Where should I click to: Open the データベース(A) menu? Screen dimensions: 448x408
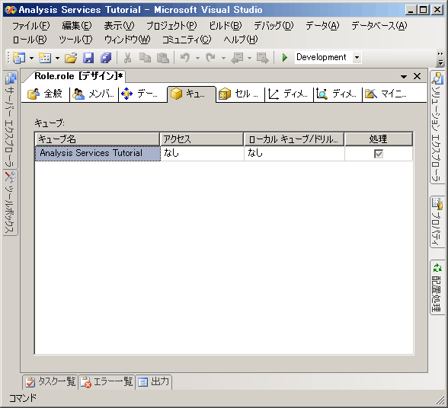[x=379, y=26]
